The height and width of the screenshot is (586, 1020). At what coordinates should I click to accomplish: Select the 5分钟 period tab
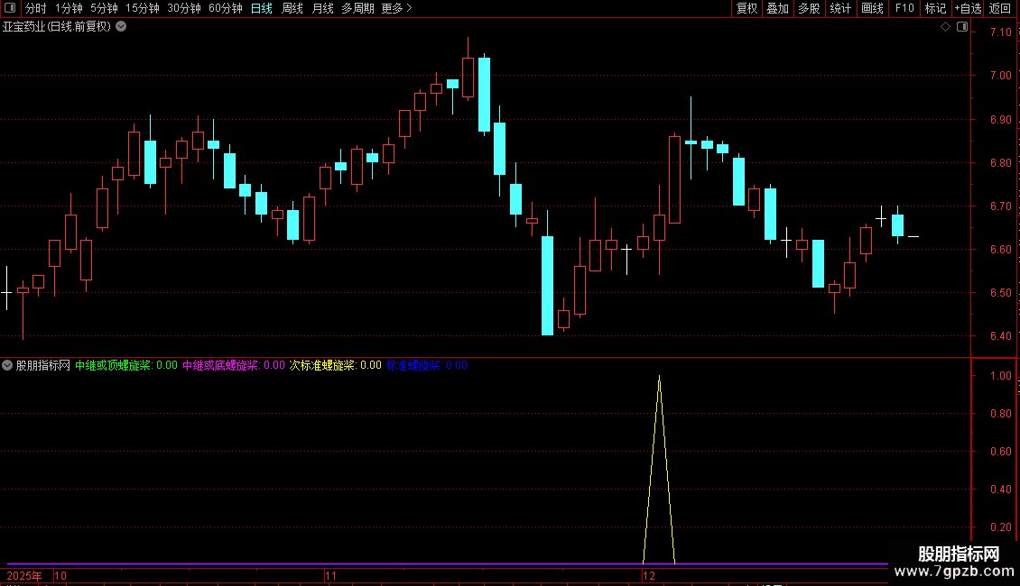pos(104,8)
